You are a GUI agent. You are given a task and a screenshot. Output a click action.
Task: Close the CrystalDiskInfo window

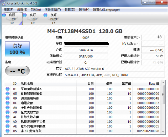tap(162, 2)
